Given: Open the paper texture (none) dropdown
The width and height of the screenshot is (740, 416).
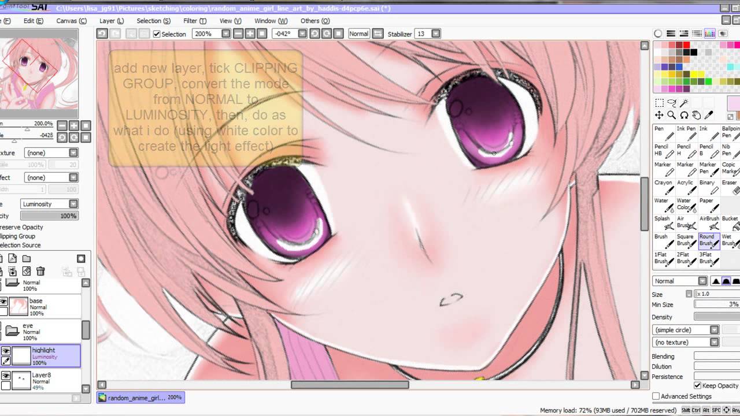Looking at the screenshot, I should click(x=73, y=153).
